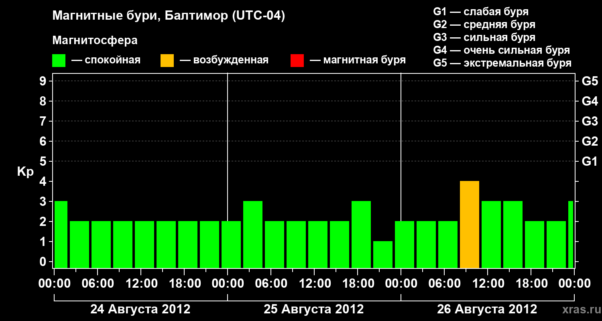Screen dimensions: 602x321
Task: Click the '— магнитная буря' legend label
Action: pyautogui.click(x=358, y=61)
